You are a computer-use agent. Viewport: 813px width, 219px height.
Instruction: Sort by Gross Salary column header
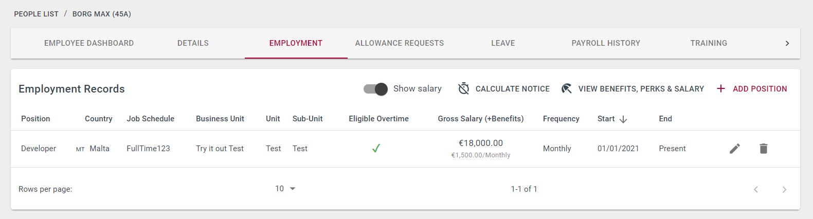[x=481, y=119]
